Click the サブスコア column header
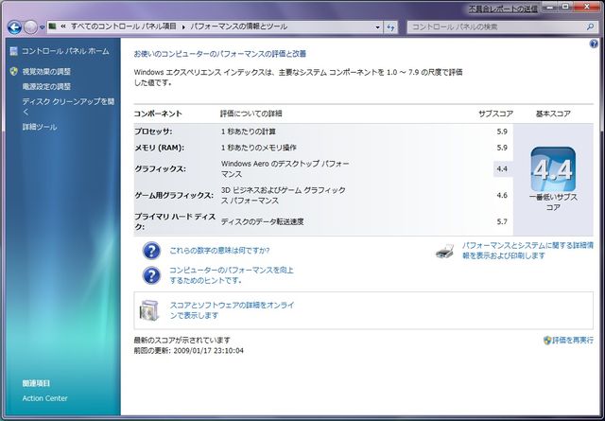 click(495, 114)
